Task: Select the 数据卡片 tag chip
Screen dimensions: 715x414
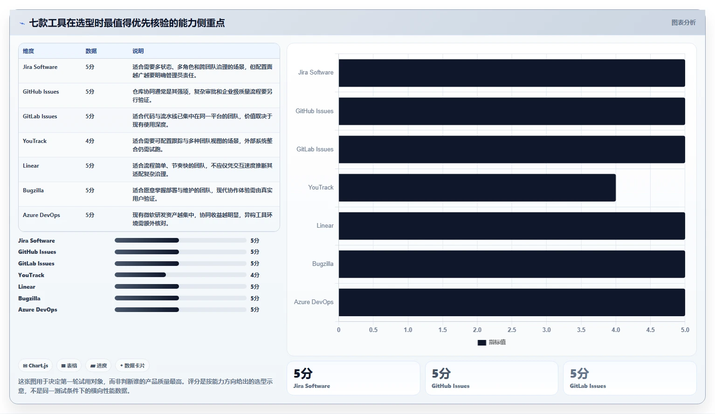Action: point(132,366)
